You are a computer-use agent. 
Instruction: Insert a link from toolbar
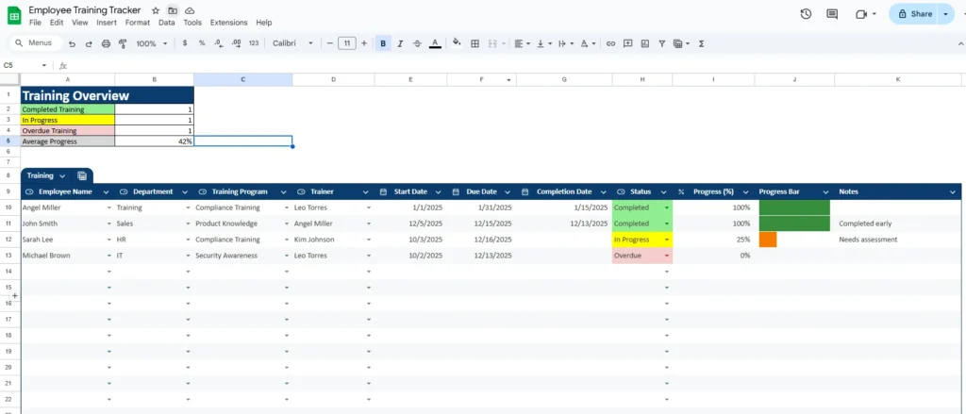pos(610,43)
